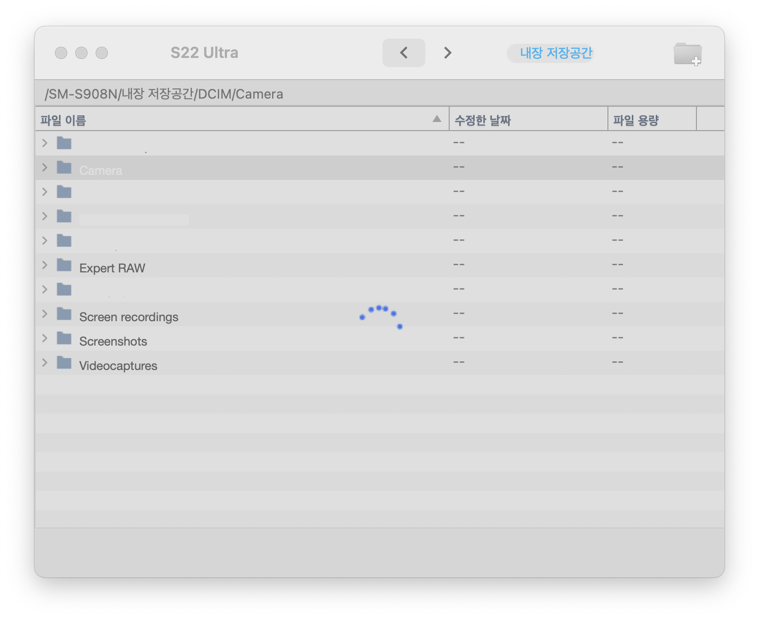The height and width of the screenshot is (620, 759).
Task: Close the S22 Ultra window
Action: (61, 53)
